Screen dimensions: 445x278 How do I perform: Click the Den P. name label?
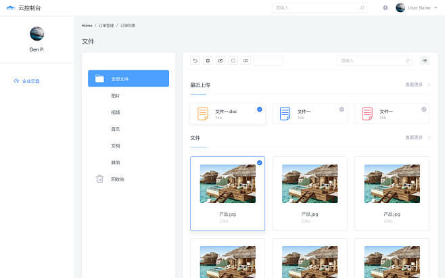point(37,49)
